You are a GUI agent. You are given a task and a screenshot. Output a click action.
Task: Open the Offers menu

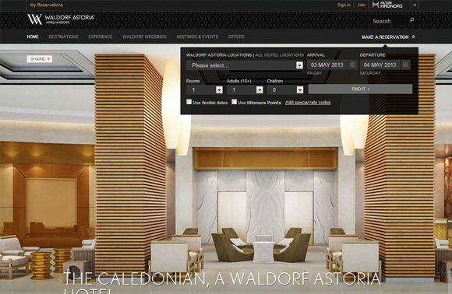pyautogui.click(x=236, y=37)
